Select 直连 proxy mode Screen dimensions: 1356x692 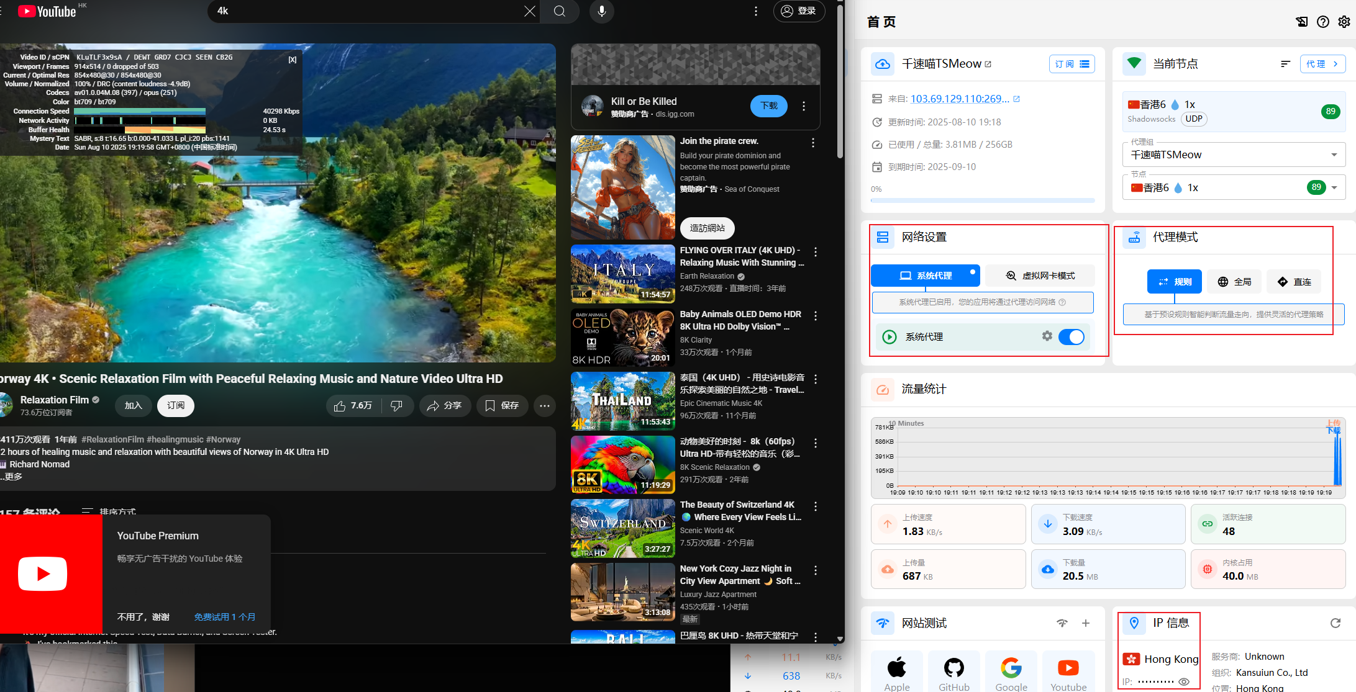pyautogui.click(x=1294, y=282)
